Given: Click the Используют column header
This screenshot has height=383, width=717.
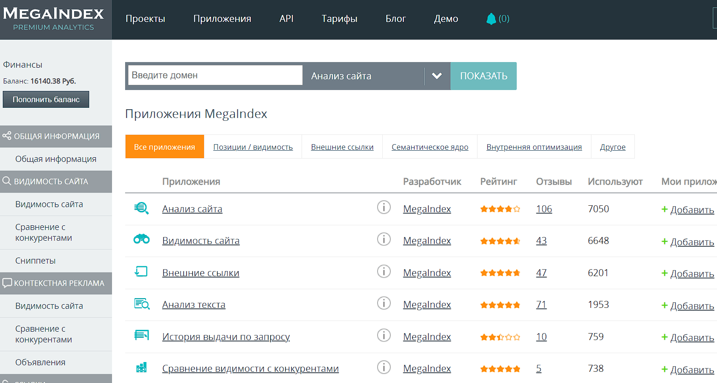Looking at the screenshot, I should click(615, 181).
